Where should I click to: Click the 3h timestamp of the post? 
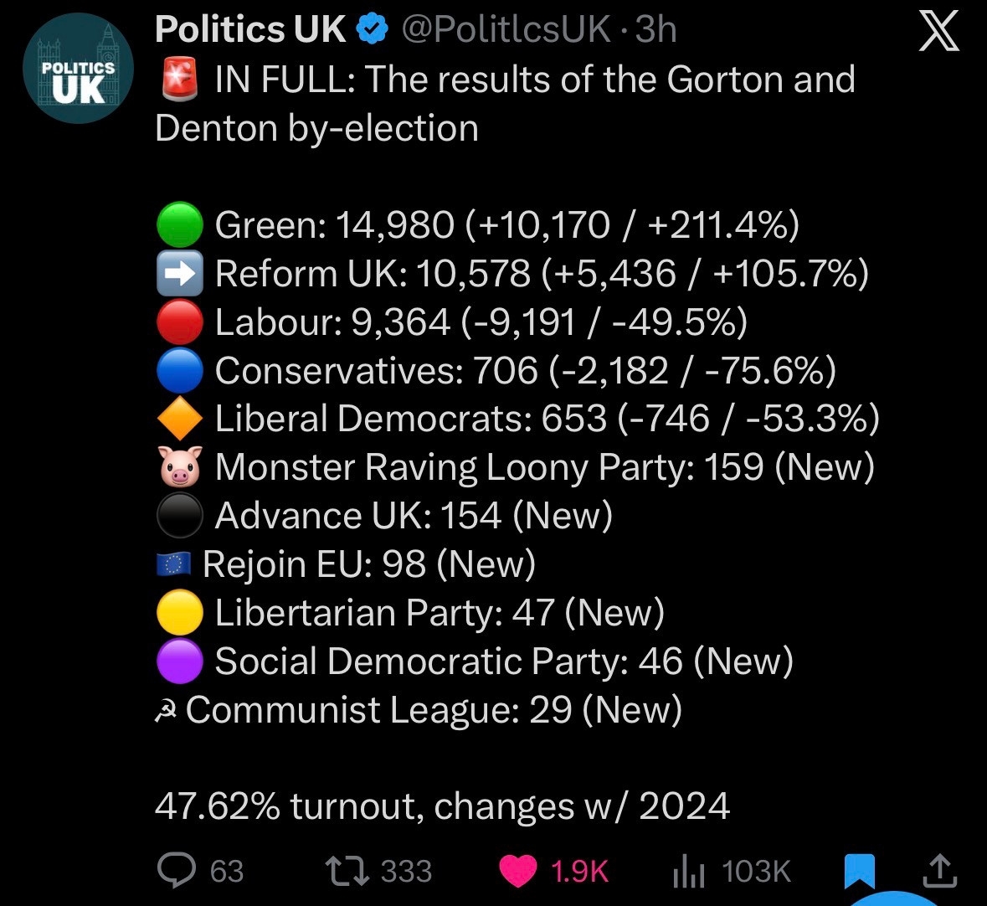(655, 30)
